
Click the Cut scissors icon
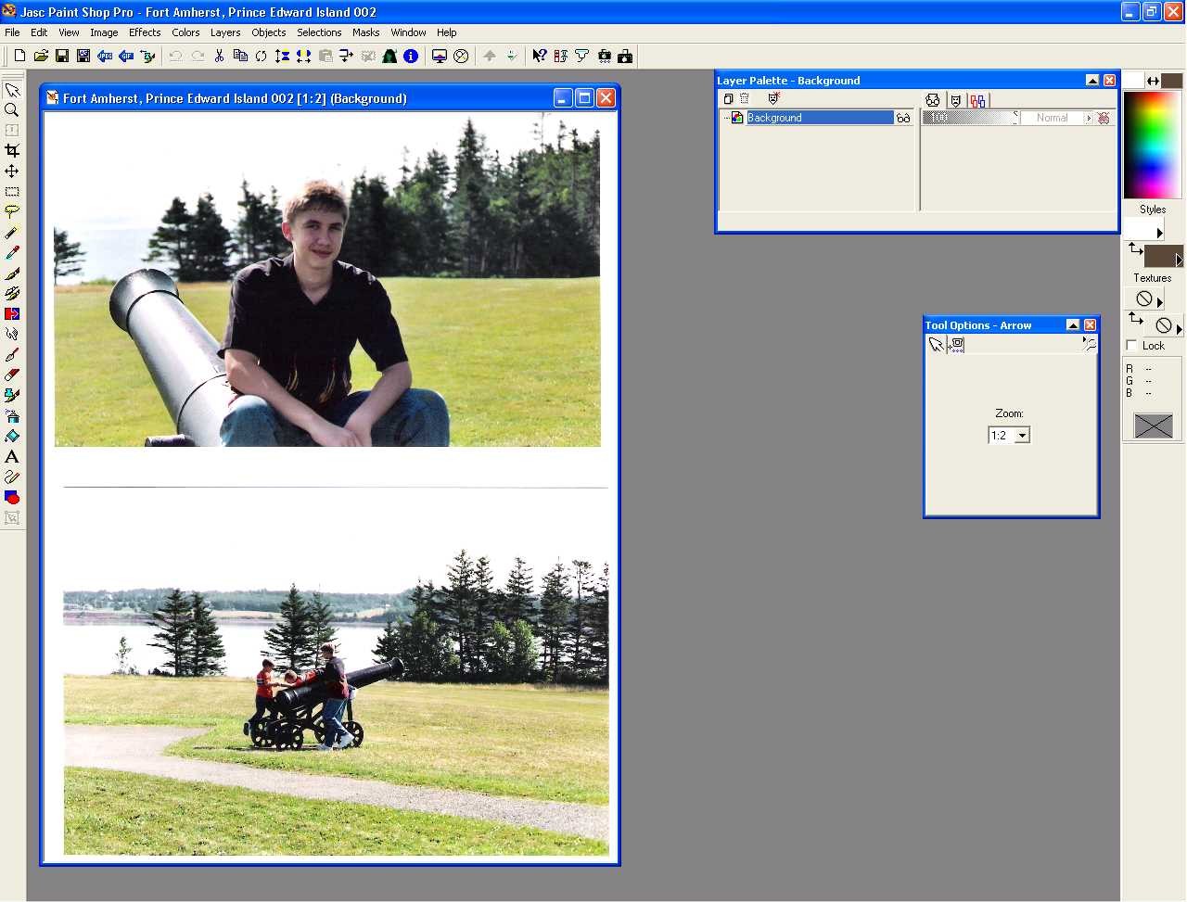[219, 57]
